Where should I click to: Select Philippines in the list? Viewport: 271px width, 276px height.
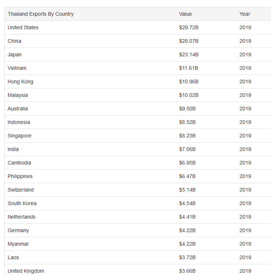[20, 176]
